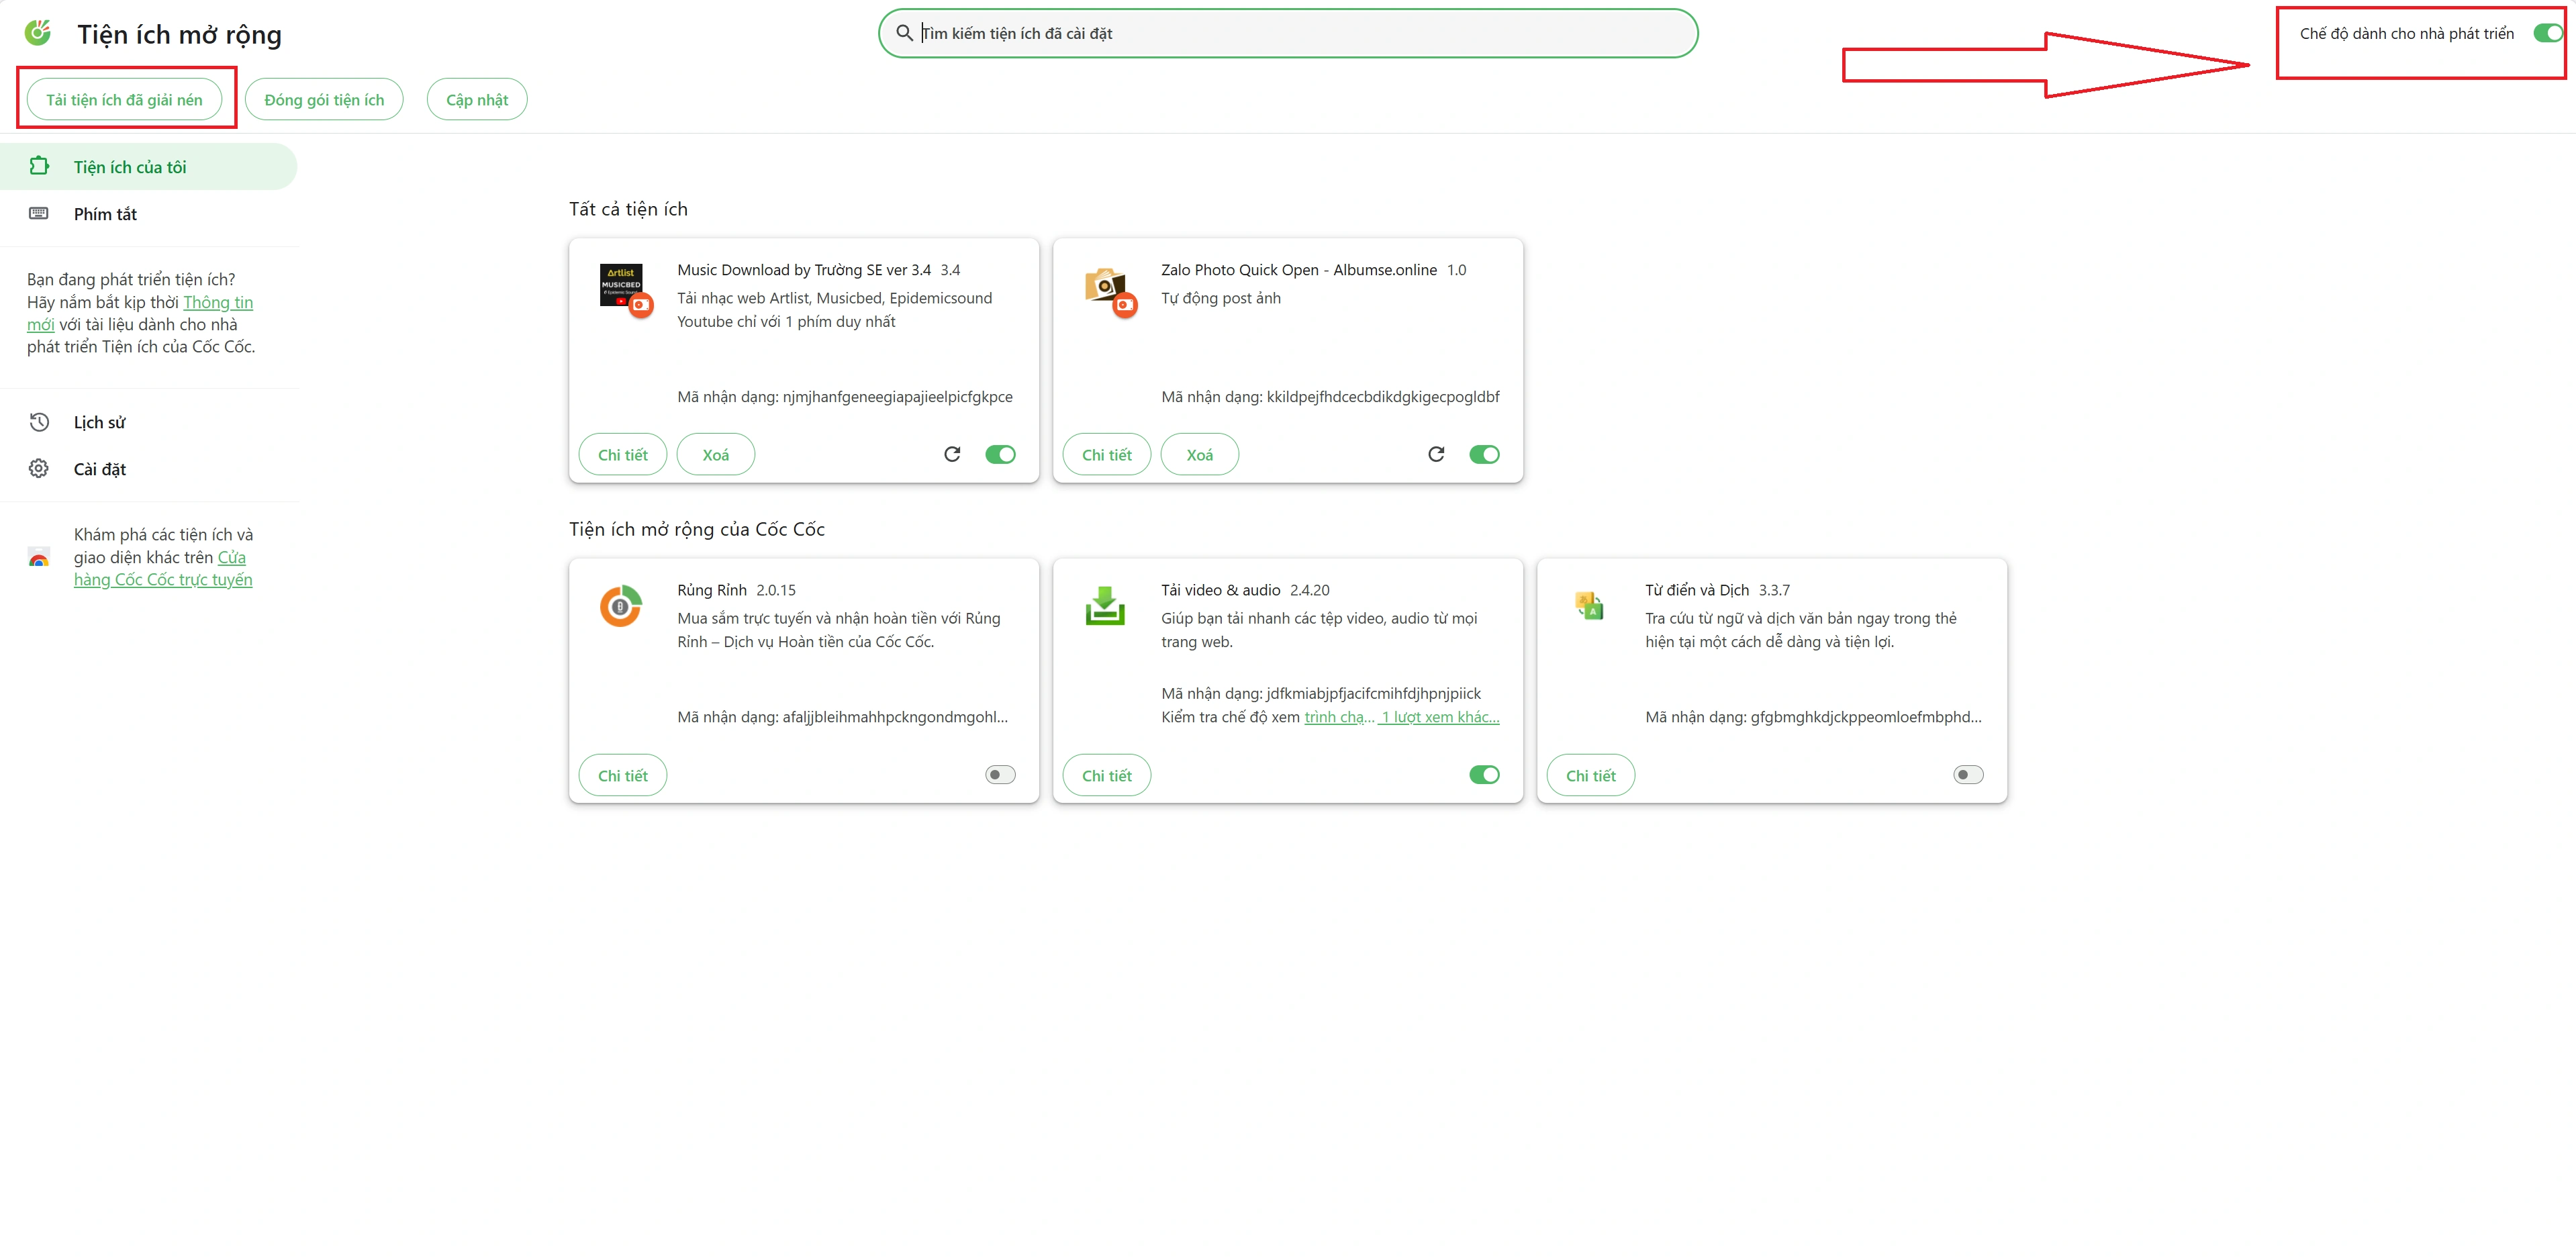The width and height of the screenshot is (2576, 1258).
Task: Click the search magnifier icon
Action: [904, 33]
